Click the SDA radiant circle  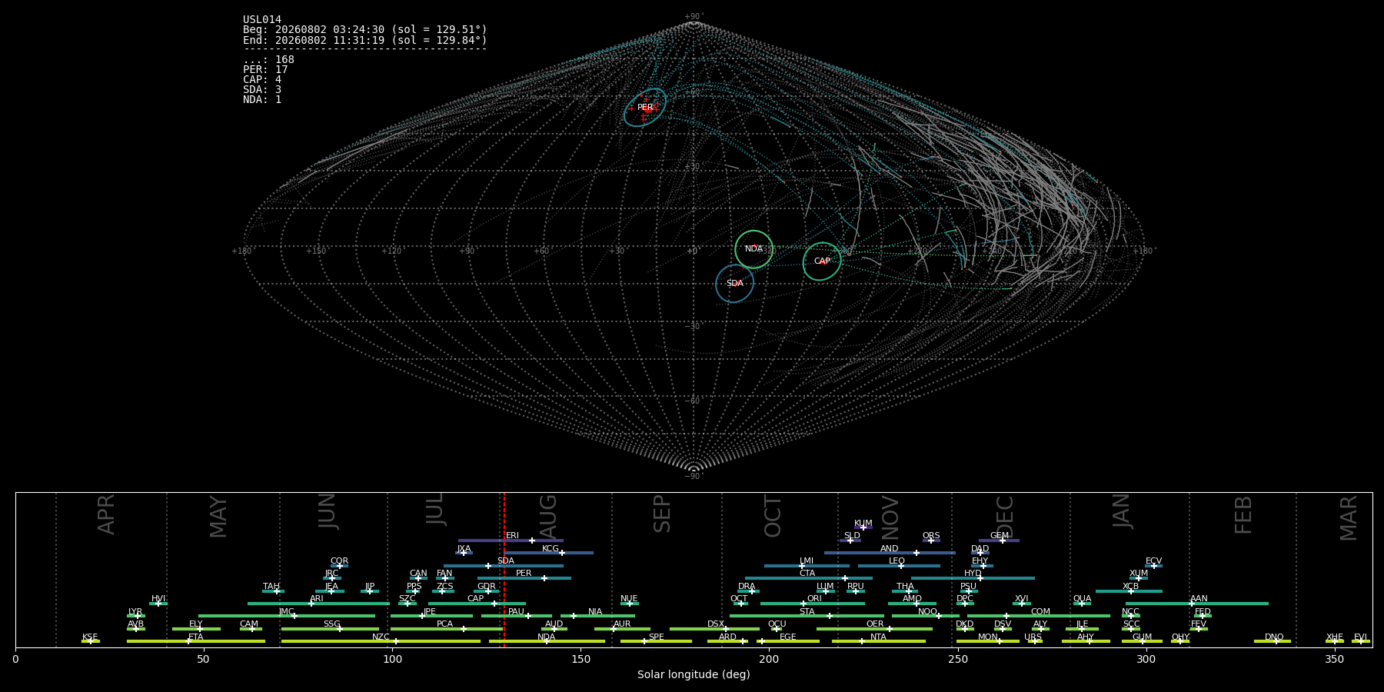(x=734, y=284)
